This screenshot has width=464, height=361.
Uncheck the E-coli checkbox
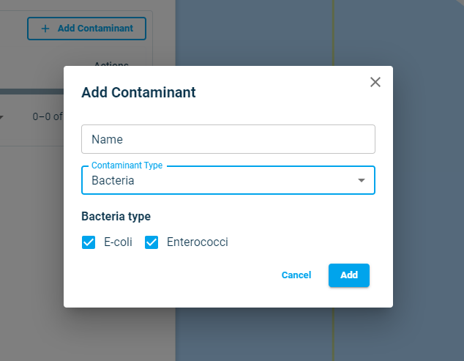(89, 242)
